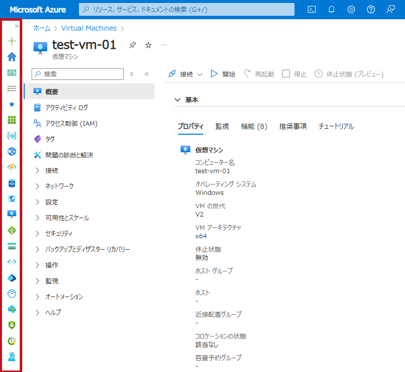
Task: Open notifications bell icon
Action: 331,9
